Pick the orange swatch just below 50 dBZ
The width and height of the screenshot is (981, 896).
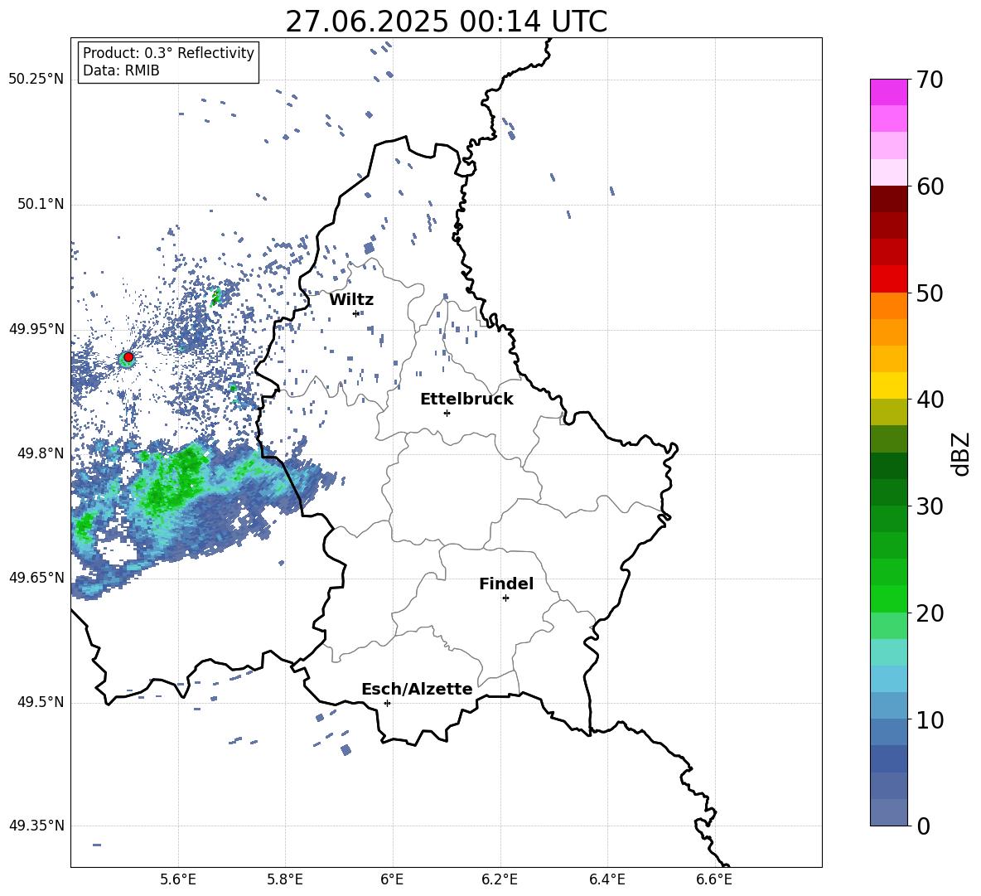point(888,306)
